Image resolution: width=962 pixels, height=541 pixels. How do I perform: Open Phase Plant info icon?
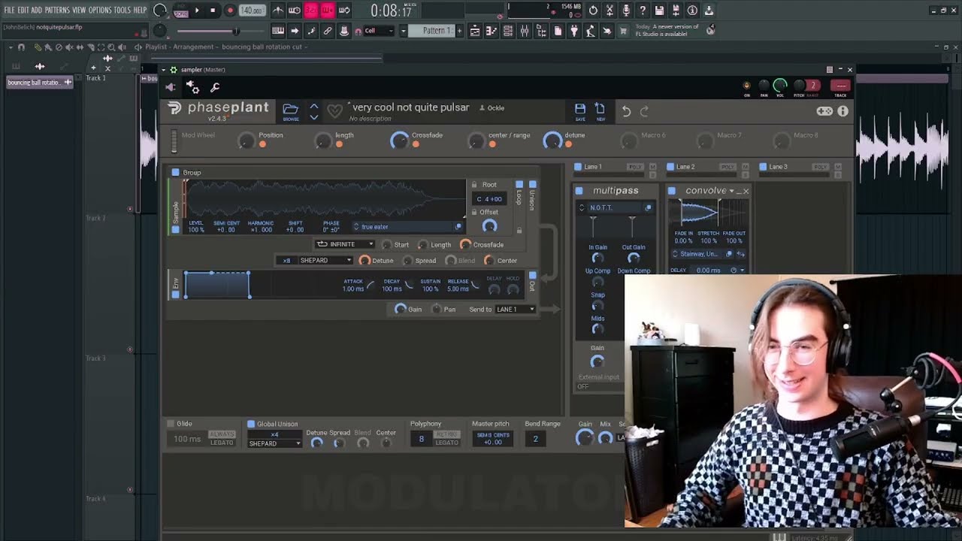tap(843, 111)
